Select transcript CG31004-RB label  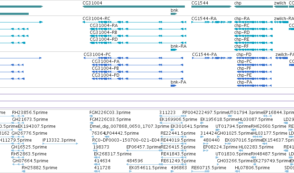[104, 32]
